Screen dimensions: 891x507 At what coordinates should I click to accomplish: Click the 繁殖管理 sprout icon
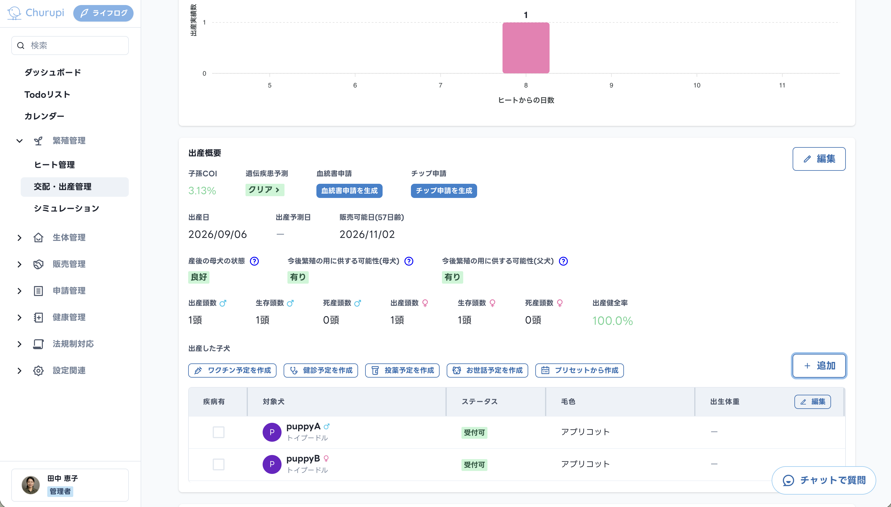[38, 141]
